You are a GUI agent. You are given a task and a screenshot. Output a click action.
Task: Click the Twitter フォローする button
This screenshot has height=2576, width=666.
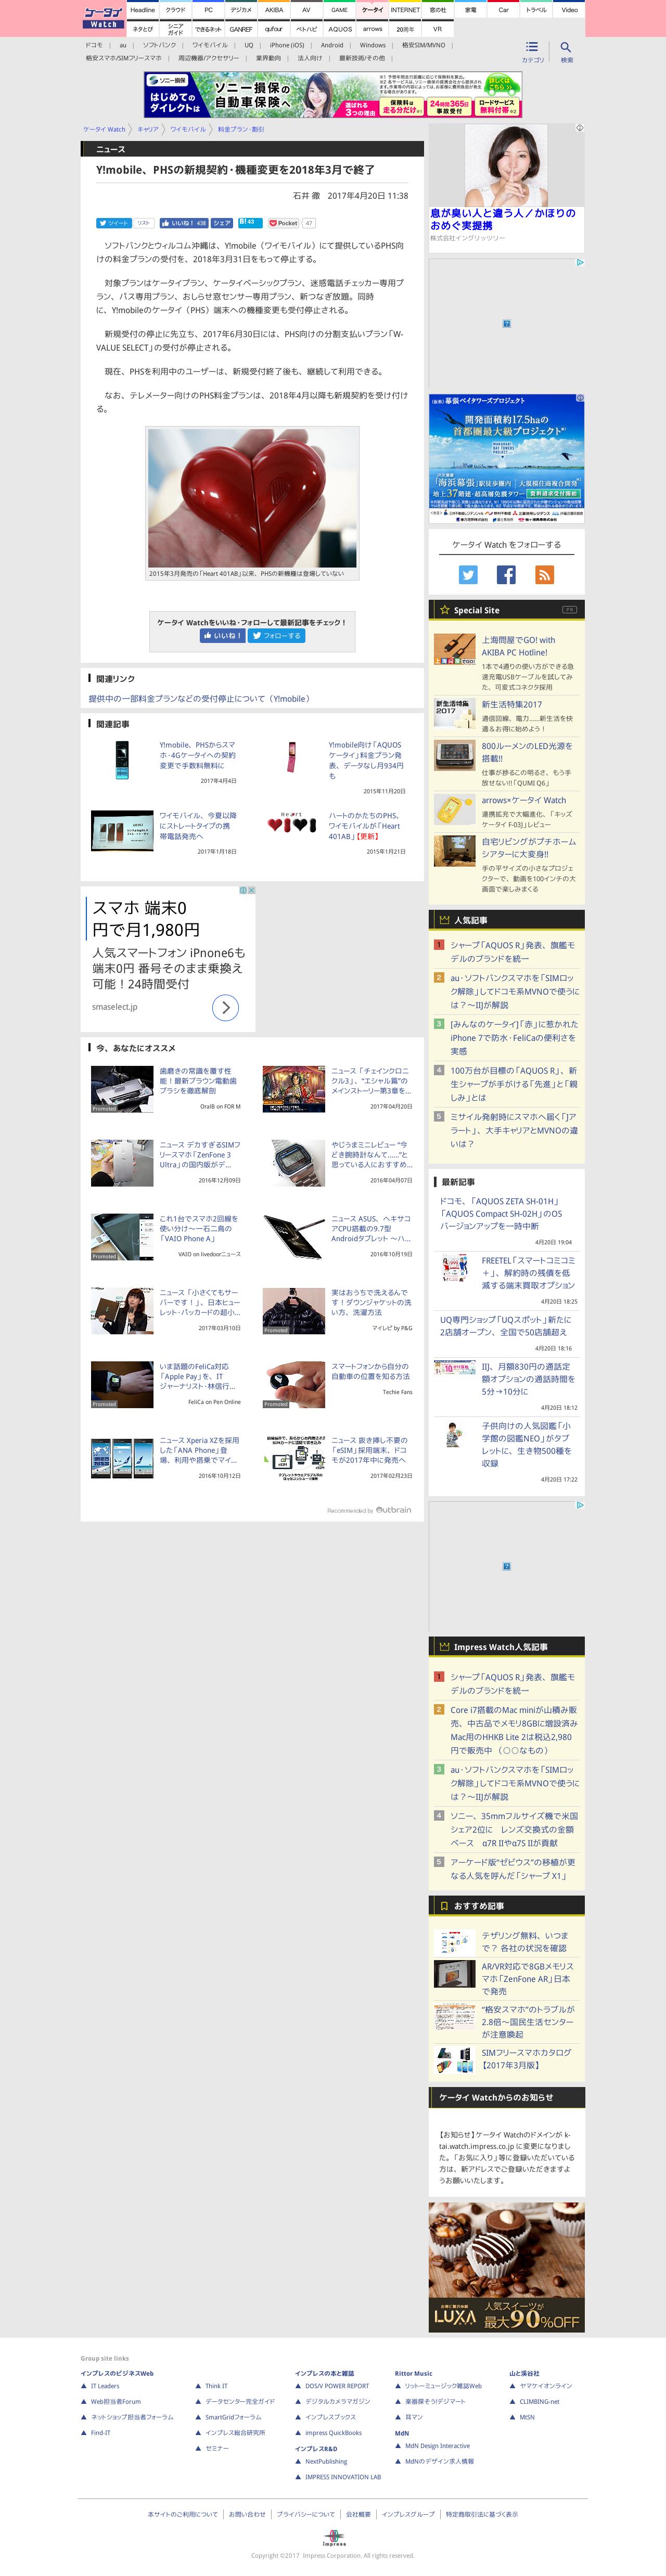point(277,635)
